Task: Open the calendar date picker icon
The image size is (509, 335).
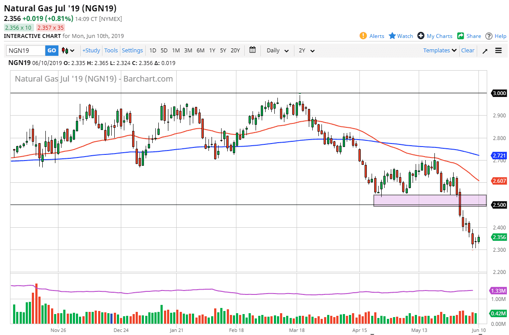Action: click(x=253, y=50)
